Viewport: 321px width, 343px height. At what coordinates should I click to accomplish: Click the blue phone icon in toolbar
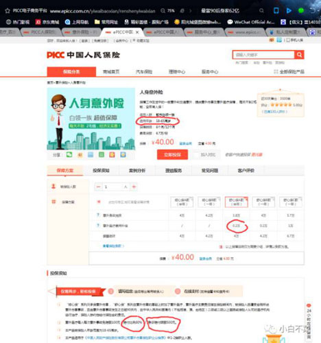276,10
